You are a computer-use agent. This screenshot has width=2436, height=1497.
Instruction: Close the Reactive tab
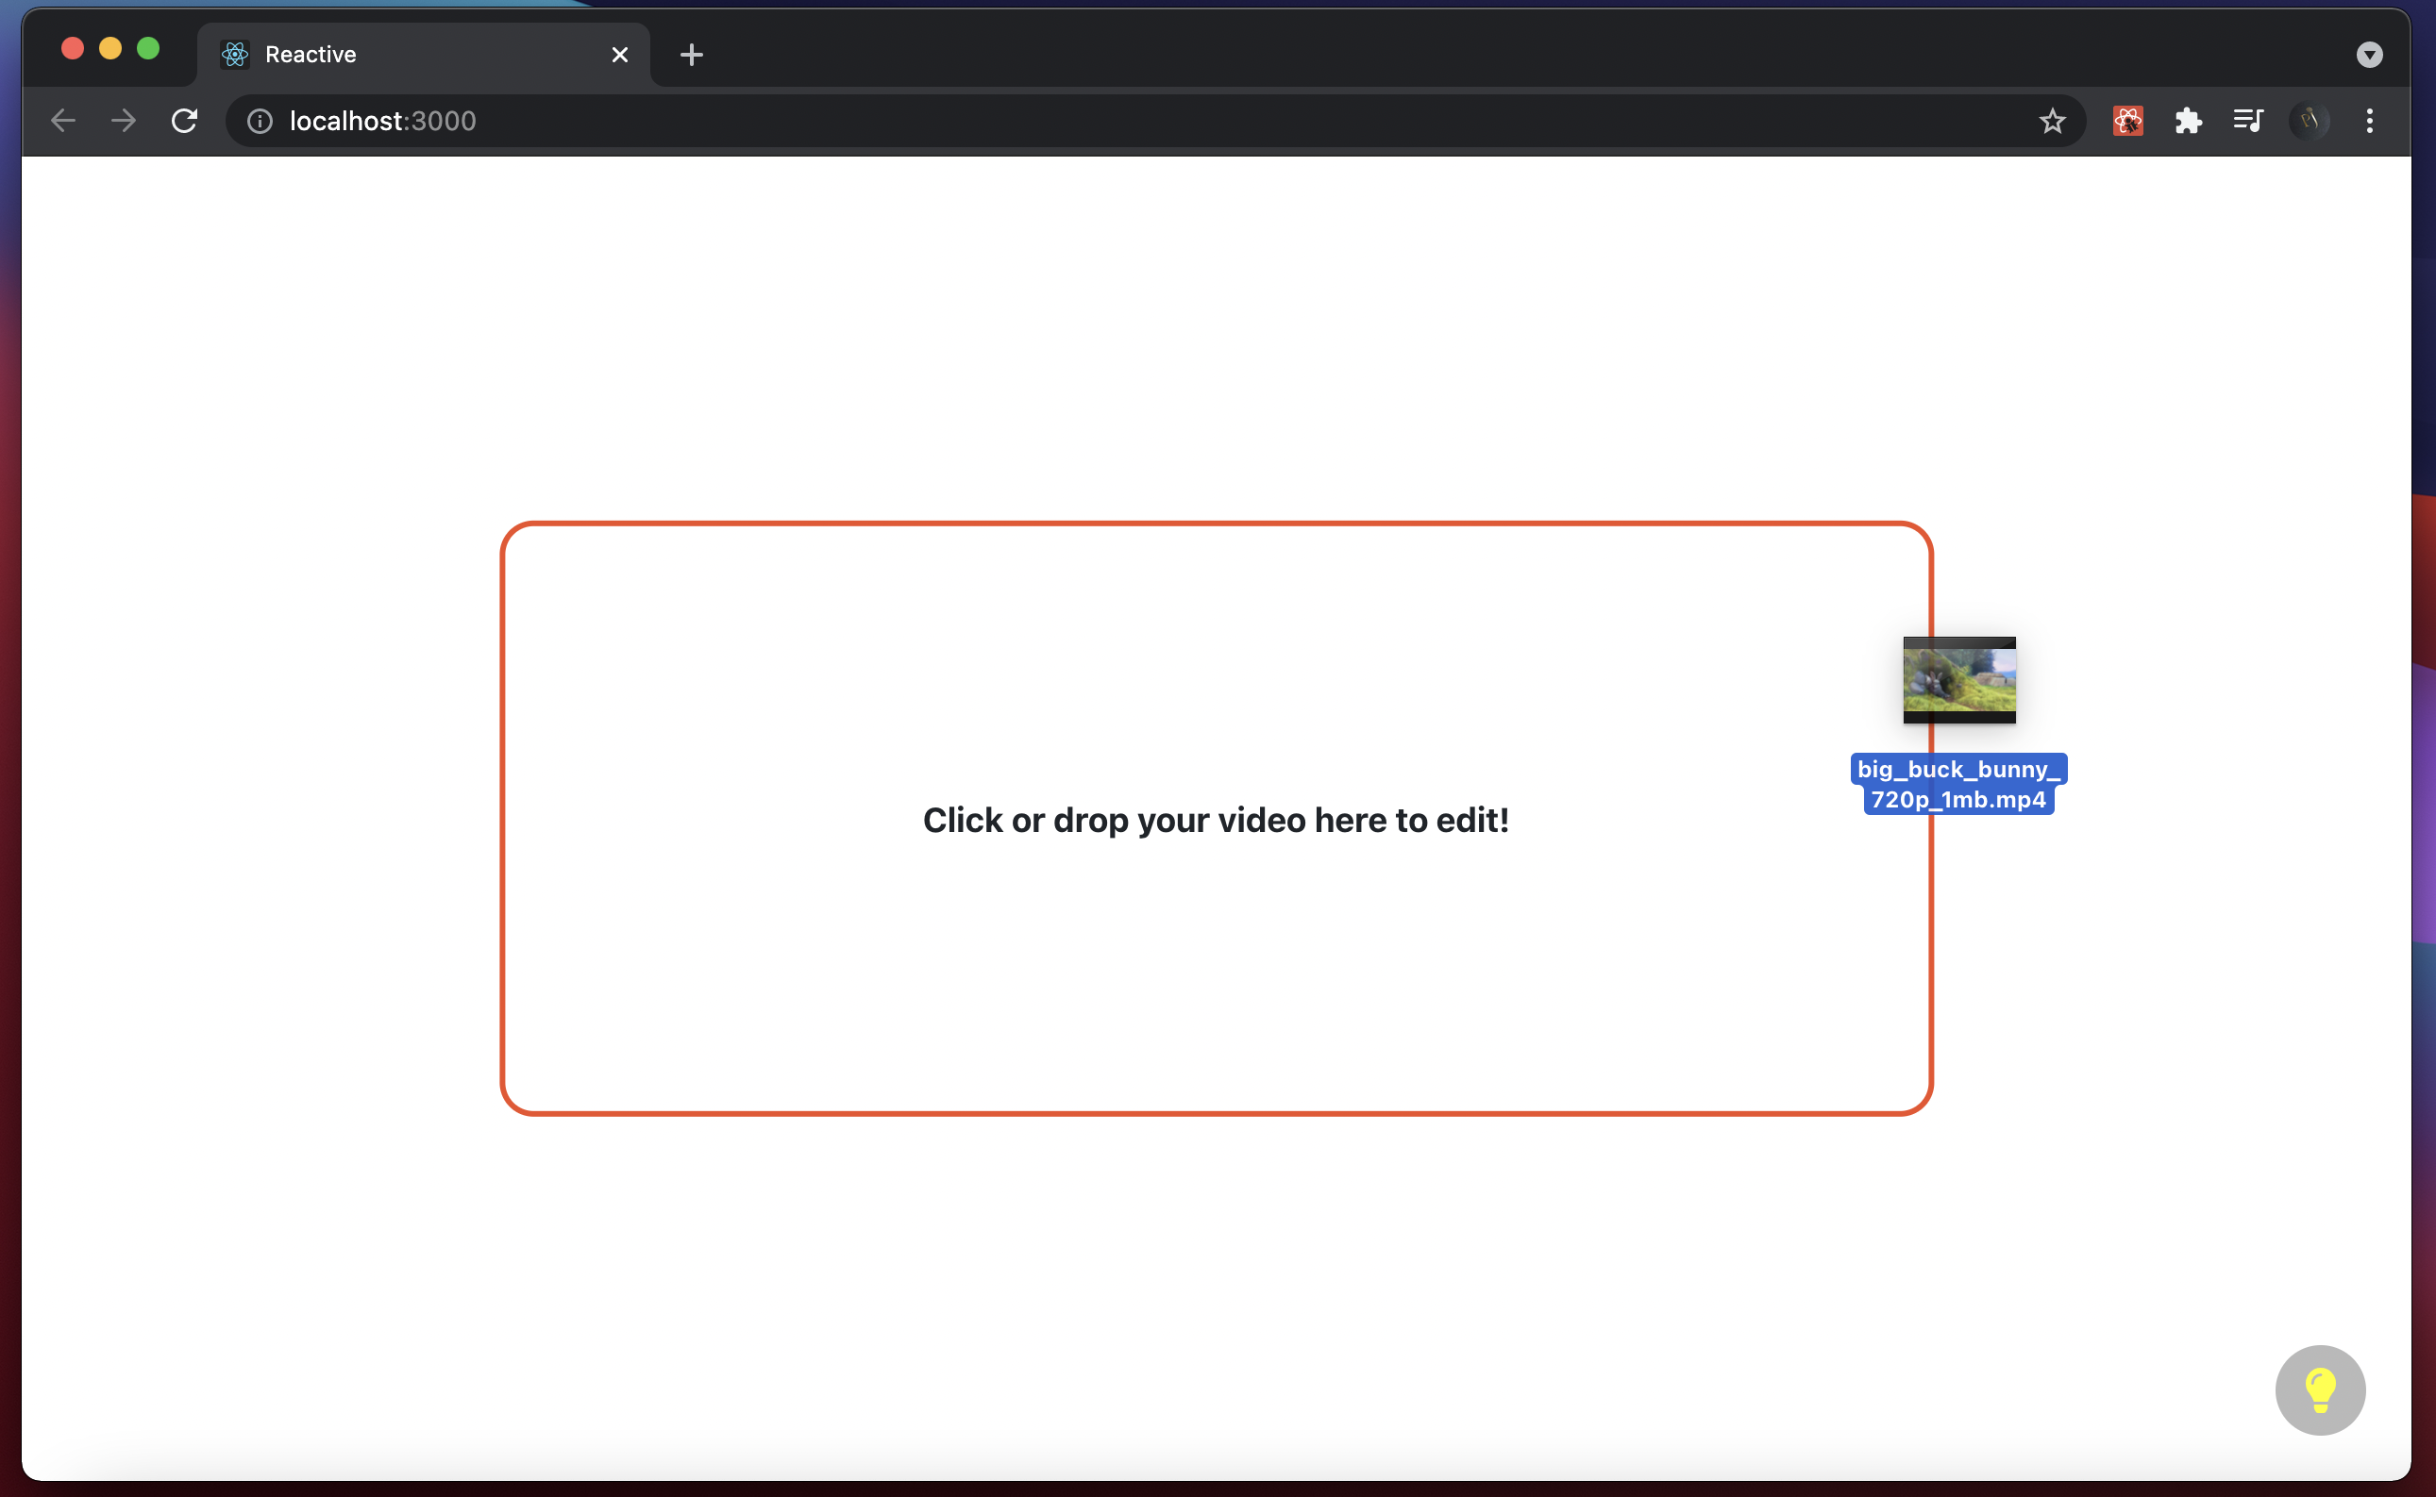[x=620, y=55]
